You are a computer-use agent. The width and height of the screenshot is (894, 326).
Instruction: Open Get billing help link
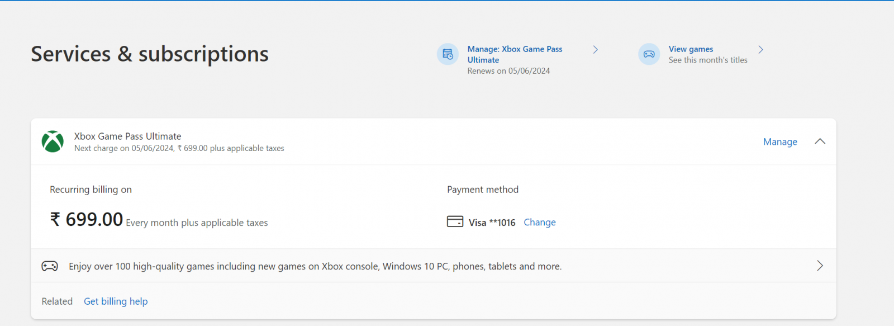[116, 301]
